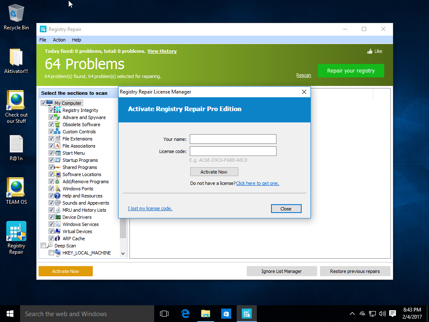Uncheck the File Extensions checkbox
429x322 pixels.
(51, 138)
